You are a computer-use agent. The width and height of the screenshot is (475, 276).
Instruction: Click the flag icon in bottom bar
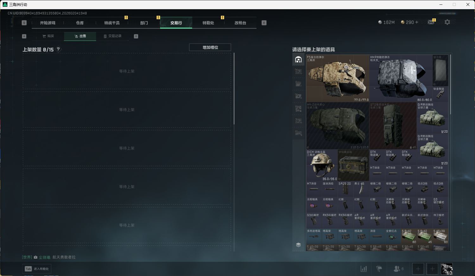point(379,269)
